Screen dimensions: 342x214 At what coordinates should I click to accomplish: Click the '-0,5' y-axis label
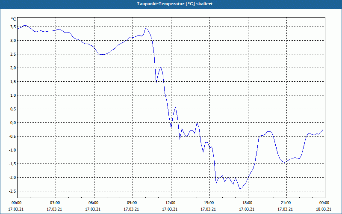tap(12, 137)
